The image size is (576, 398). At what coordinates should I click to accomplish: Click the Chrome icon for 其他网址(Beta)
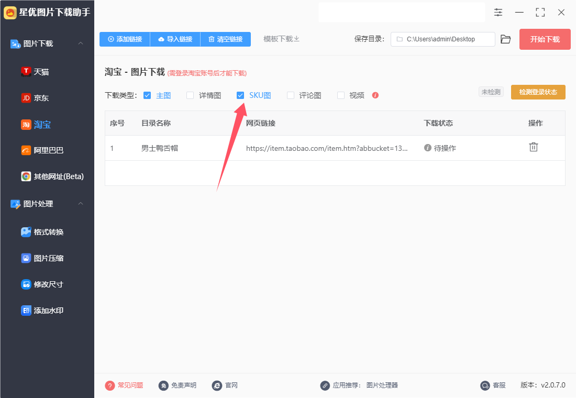coord(26,176)
